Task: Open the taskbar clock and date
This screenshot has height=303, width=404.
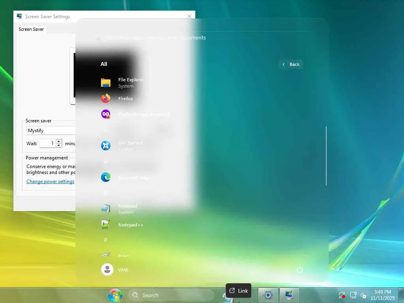Action: 382,295
